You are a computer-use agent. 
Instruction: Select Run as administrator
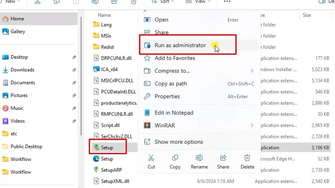click(180, 45)
